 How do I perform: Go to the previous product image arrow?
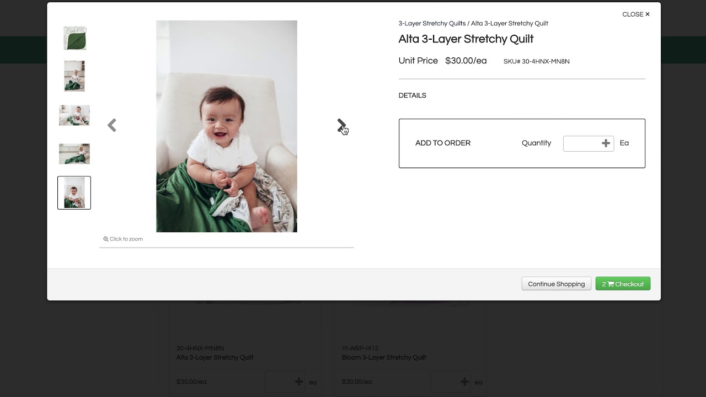tap(112, 126)
